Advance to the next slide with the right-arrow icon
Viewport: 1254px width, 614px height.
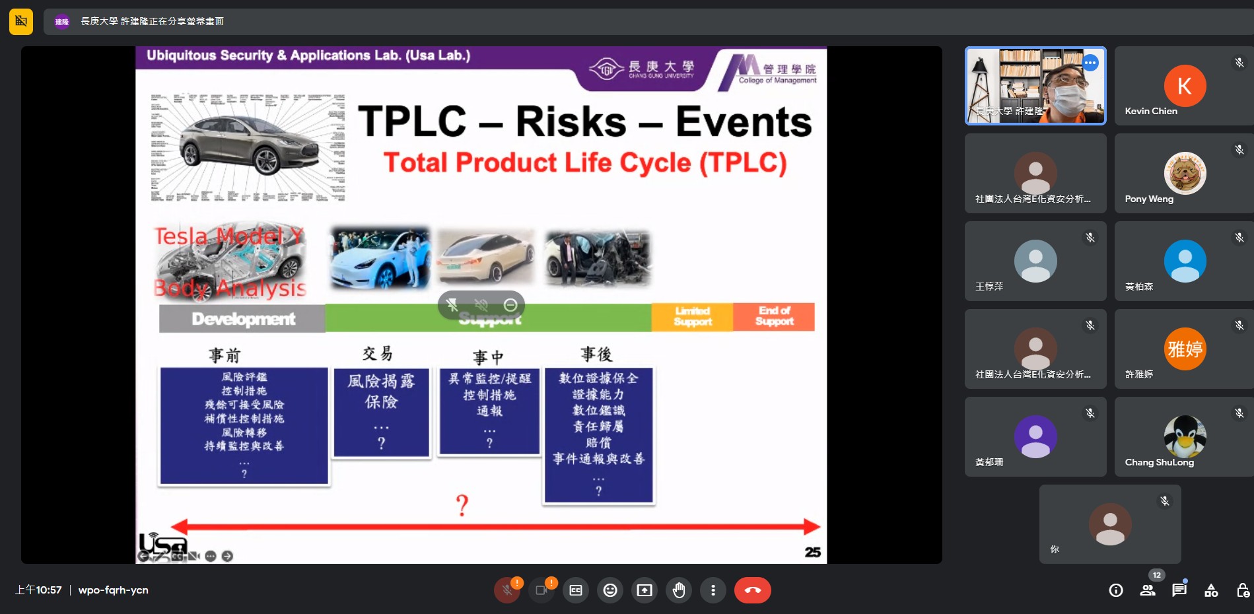coord(227,557)
